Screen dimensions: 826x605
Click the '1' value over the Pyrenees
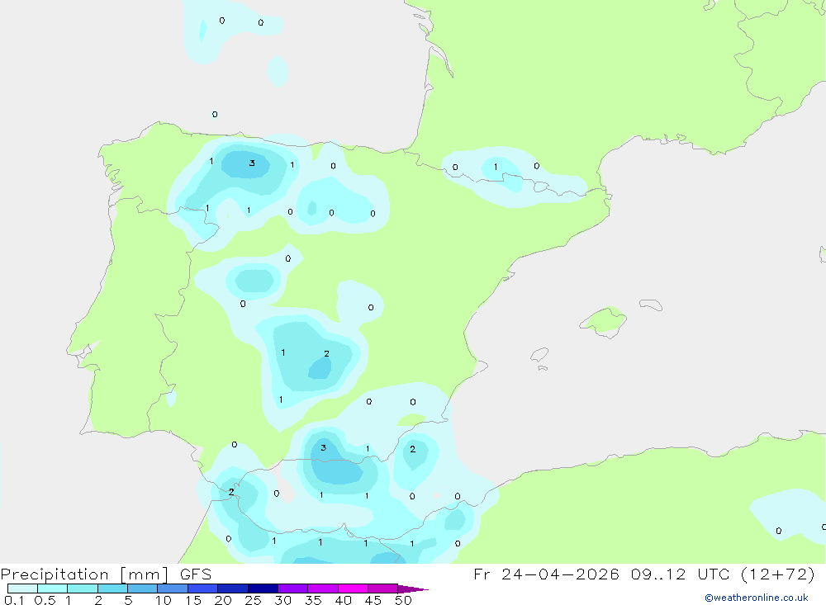click(495, 167)
